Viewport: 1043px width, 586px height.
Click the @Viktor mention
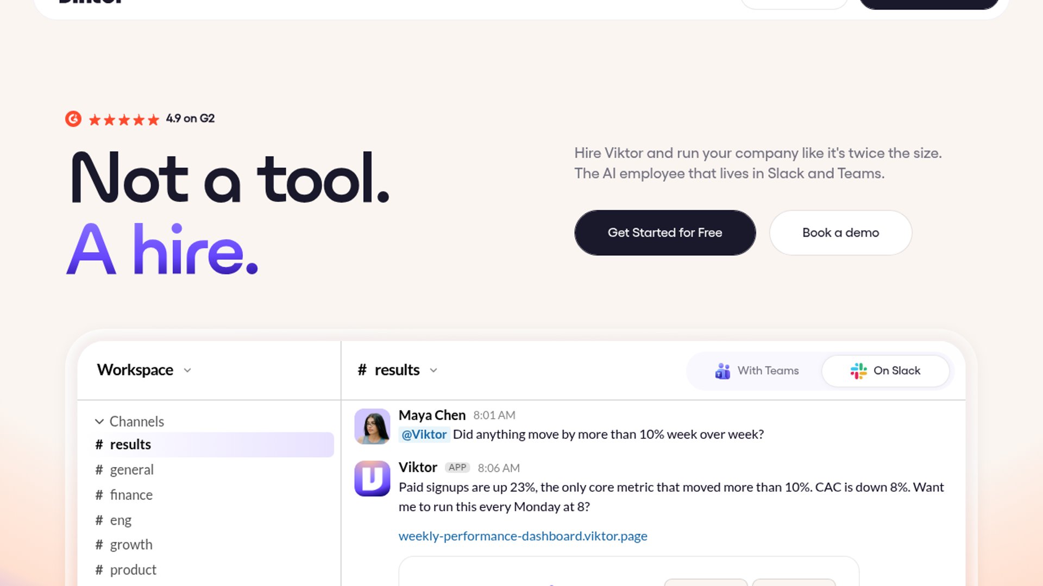[x=424, y=434]
